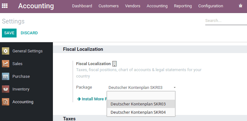The width and height of the screenshot is (247, 121).
Task: Select the blank option in Package list
Action: pyautogui.click(x=141, y=96)
